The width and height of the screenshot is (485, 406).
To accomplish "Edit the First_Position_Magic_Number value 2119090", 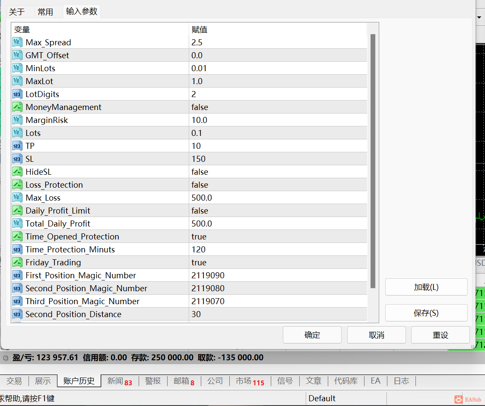I will (x=278, y=276).
